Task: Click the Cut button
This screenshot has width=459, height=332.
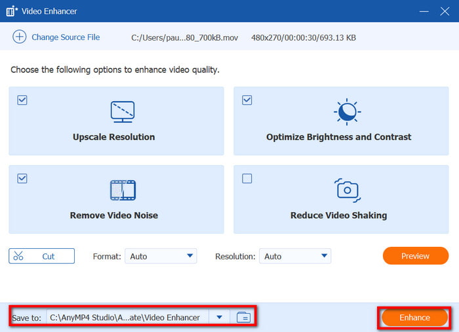Action: point(41,256)
